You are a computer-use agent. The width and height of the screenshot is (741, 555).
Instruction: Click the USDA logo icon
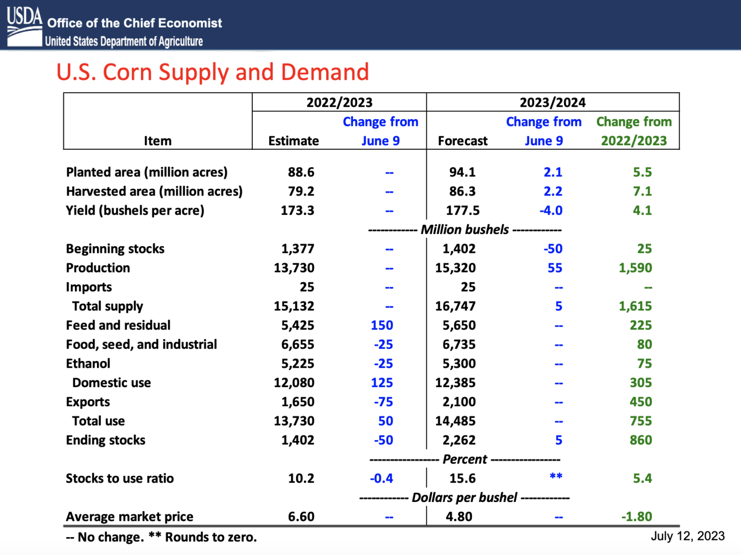tap(25, 27)
